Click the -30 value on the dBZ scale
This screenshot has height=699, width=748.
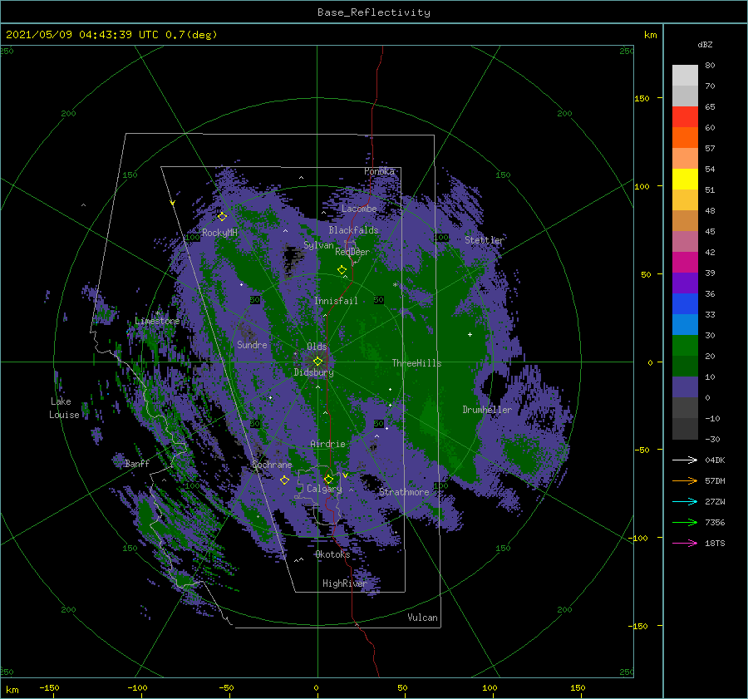(x=712, y=439)
